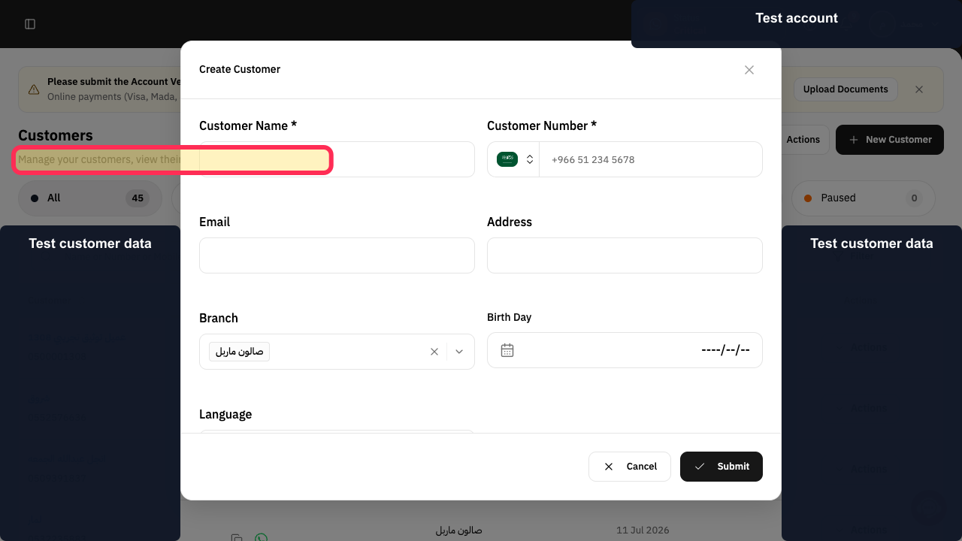Focus the Customer Number phone field
Viewport: 962px width, 541px height.
click(x=650, y=159)
